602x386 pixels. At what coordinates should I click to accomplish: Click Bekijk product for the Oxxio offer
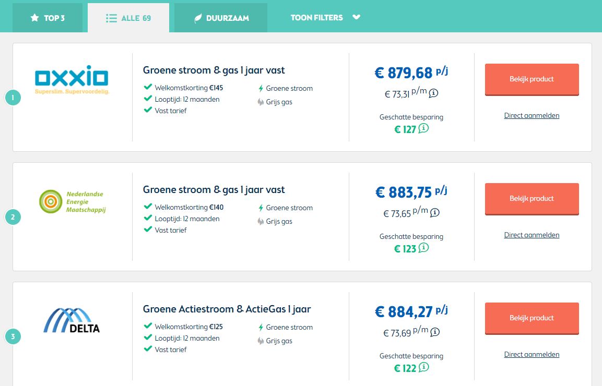pos(532,79)
